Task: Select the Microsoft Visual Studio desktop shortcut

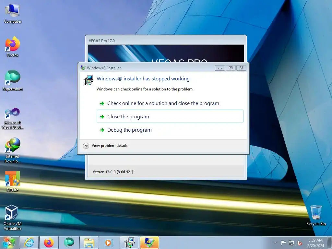Action: pyautogui.click(x=13, y=119)
